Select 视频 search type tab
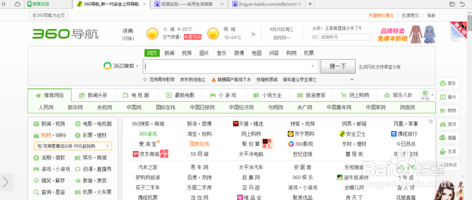 click(186, 53)
